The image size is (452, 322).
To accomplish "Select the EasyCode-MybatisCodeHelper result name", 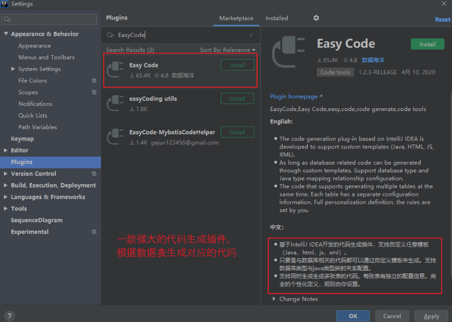I will tap(172, 132).
